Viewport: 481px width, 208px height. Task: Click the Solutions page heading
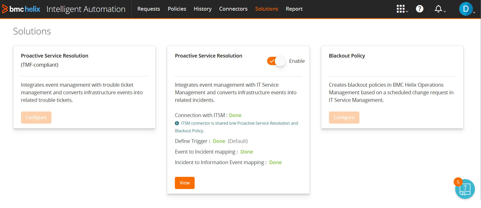click(32, 31)
